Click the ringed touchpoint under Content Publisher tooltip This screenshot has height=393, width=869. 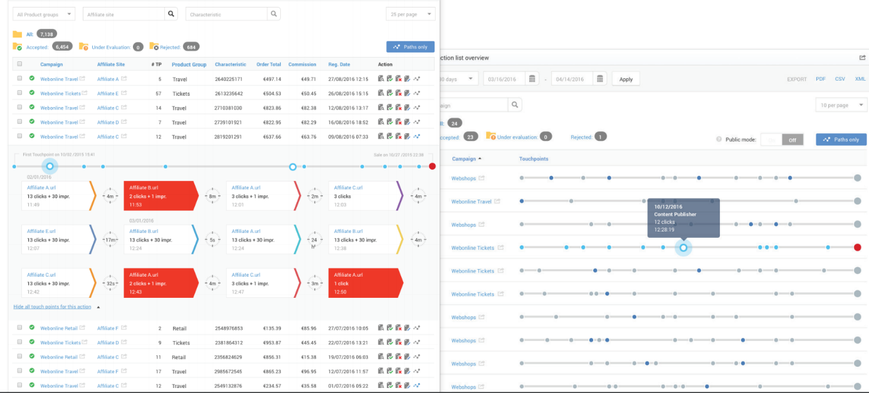click(x=683, y=248)
